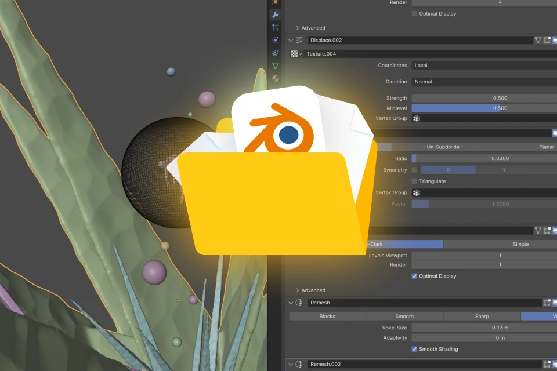The width and height of the screenshot is (557, 371).
Task: Click Displace vertex group icon
Action: tap(417, 118)
